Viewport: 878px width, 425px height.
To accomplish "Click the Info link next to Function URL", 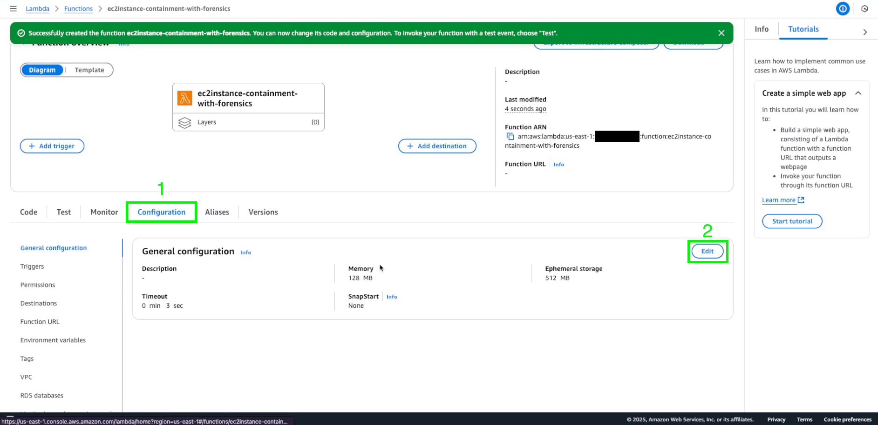I will point(558,165).
